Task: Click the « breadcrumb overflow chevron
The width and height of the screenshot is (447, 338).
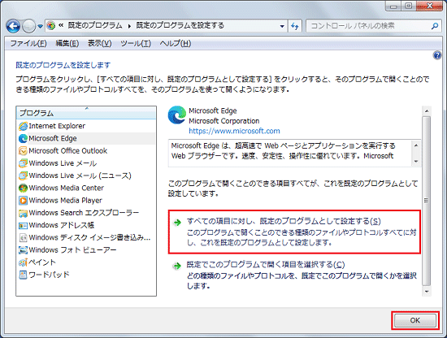Action: point(61,25)
